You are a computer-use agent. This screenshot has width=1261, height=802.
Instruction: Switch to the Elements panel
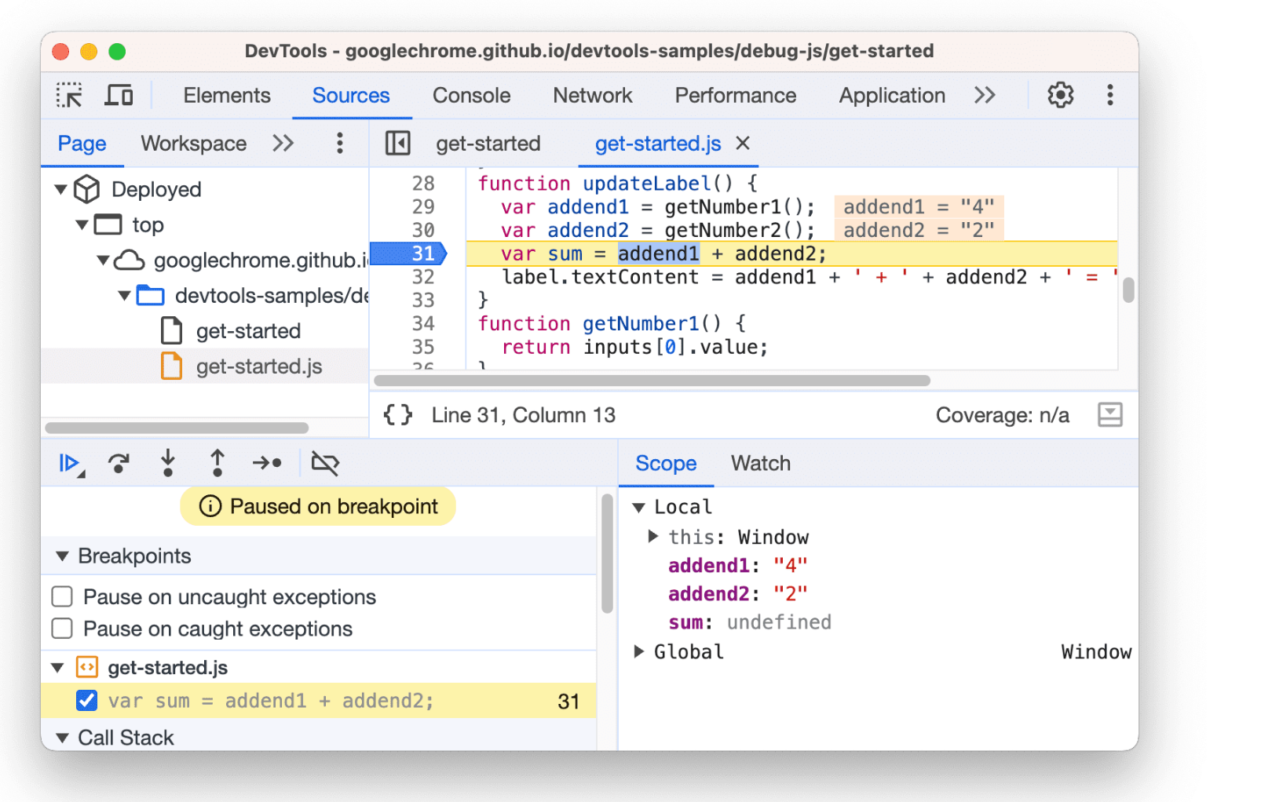(x=227, y=95)
